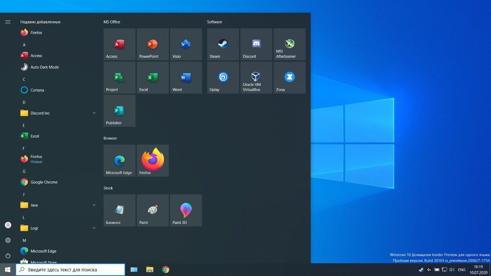Open the pinned taskbar app beside search
This screenshot has width=491, height=276.
point(134,269)
